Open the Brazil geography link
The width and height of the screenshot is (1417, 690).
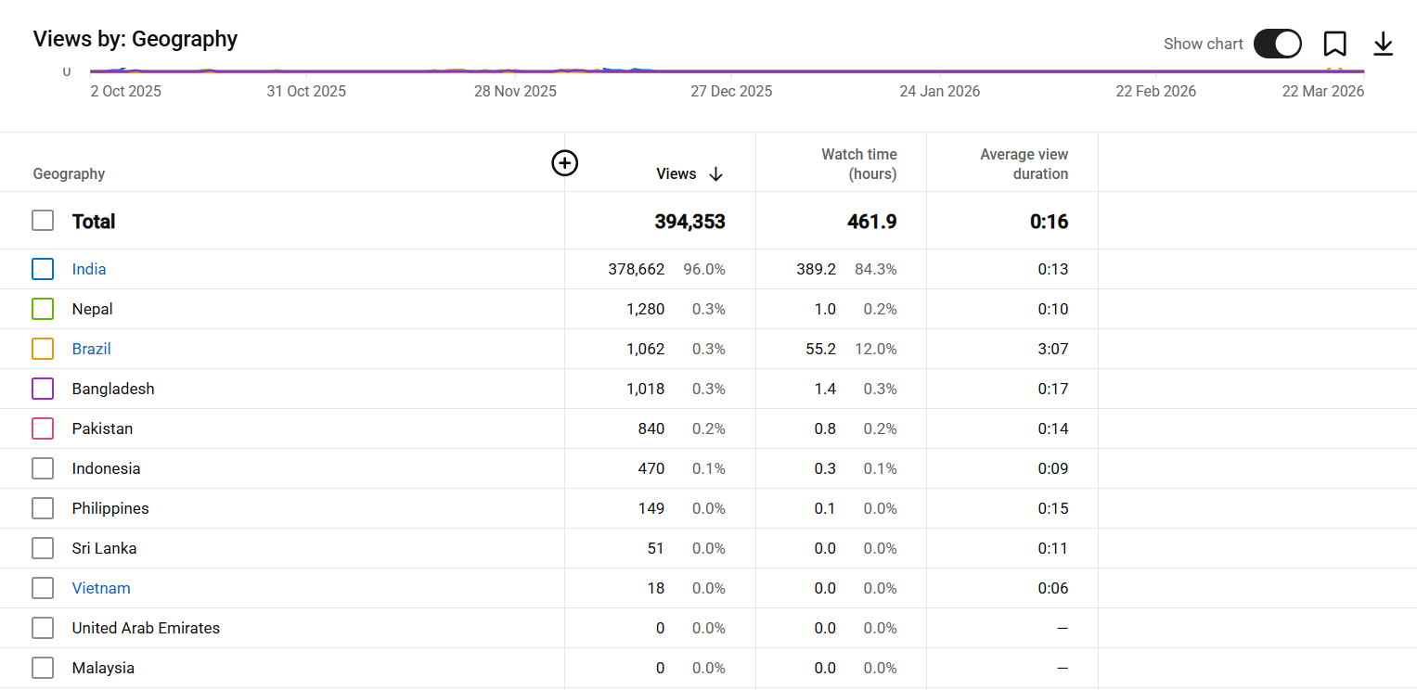[92, 349]
